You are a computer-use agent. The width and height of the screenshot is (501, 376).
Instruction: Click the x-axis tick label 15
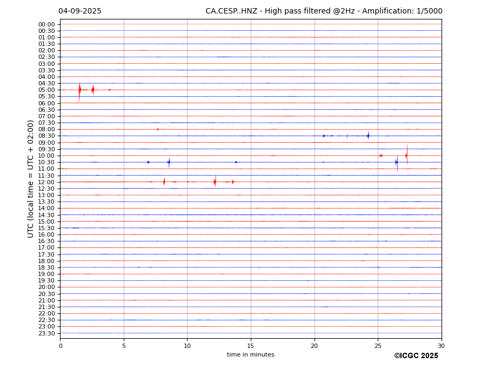click(251, 346)
